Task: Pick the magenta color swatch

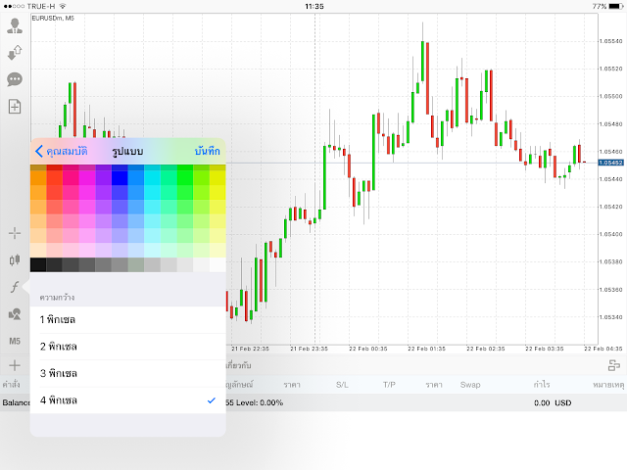Action: point(87,178)
